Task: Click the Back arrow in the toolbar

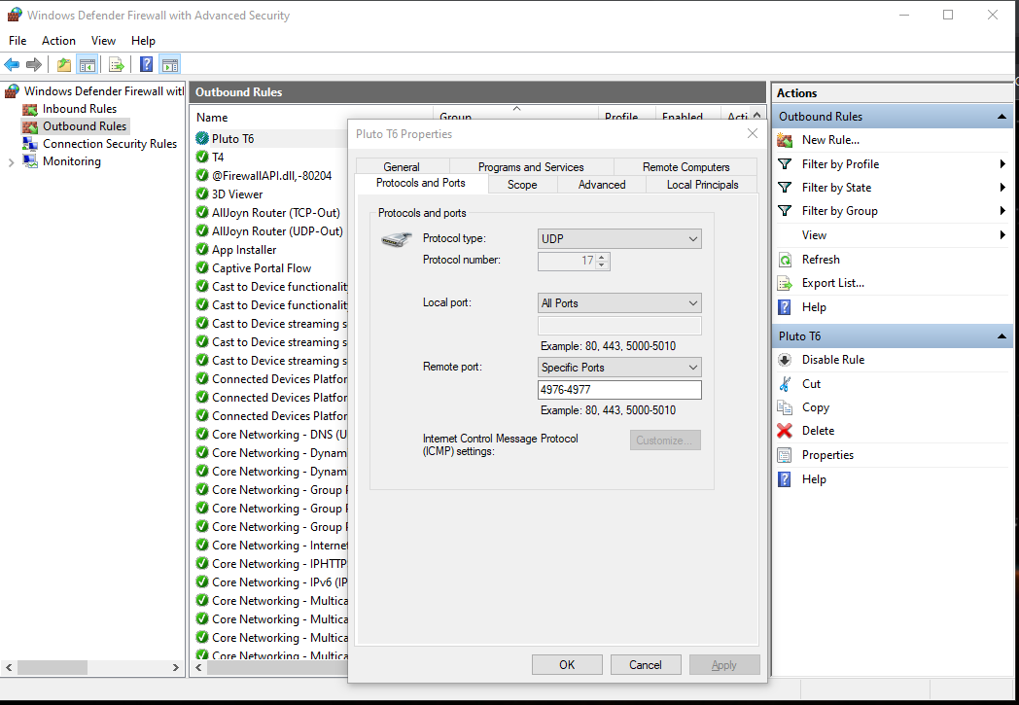Action: (12, 64)
